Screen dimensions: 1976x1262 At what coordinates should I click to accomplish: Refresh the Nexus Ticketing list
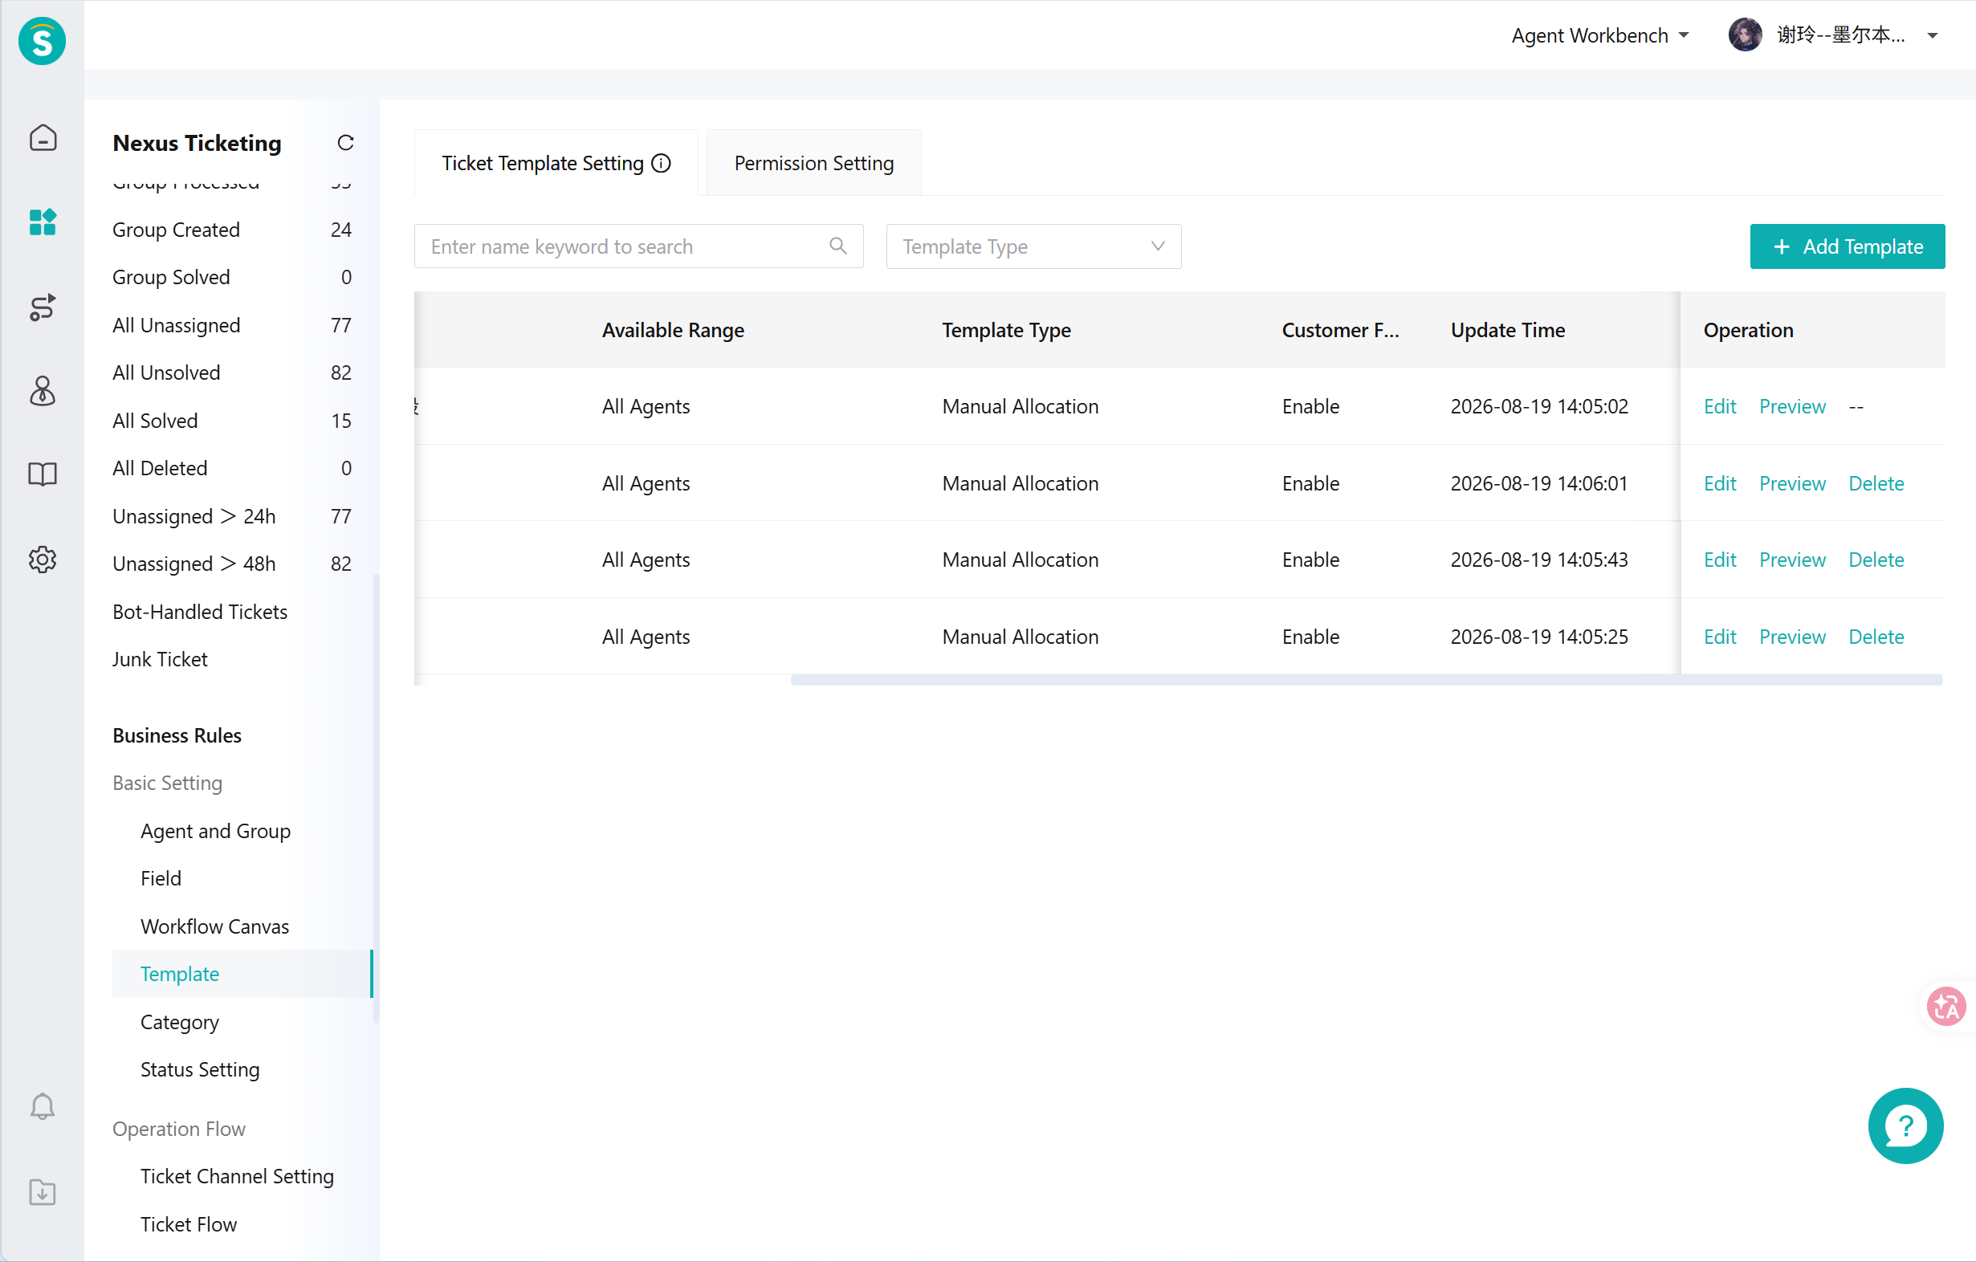(345, 143)
